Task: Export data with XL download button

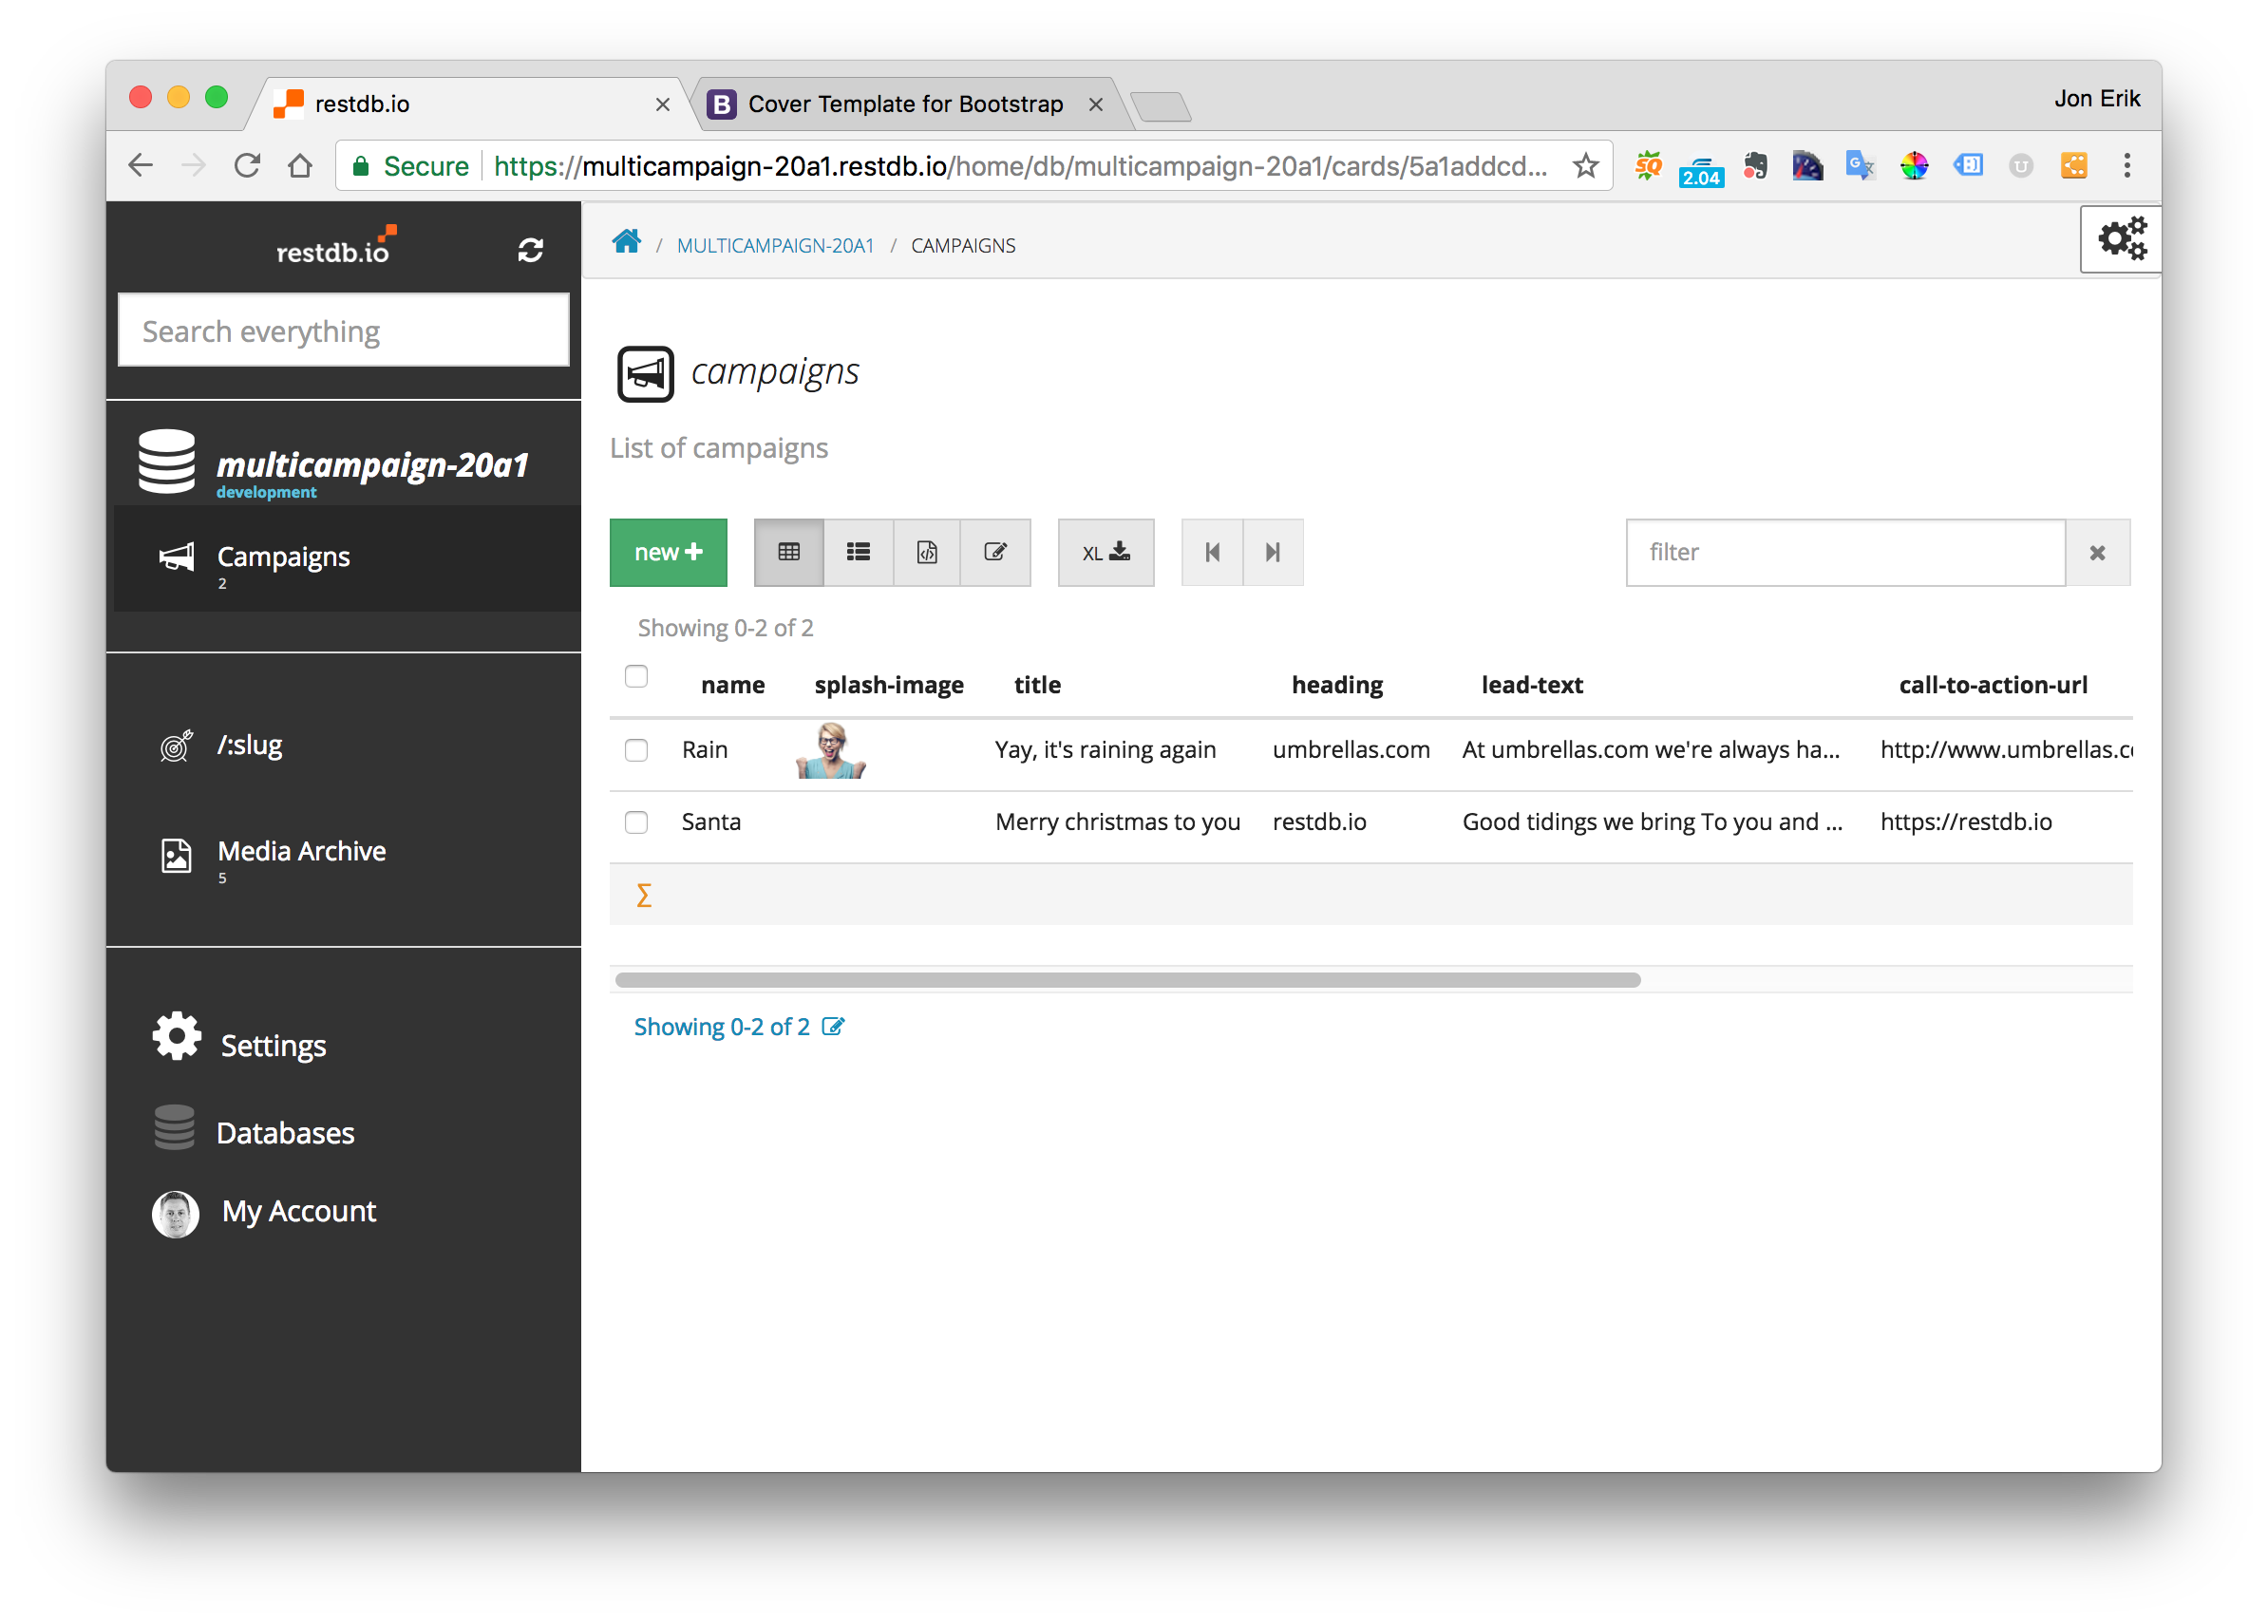Action: [x=1106, y=552]
